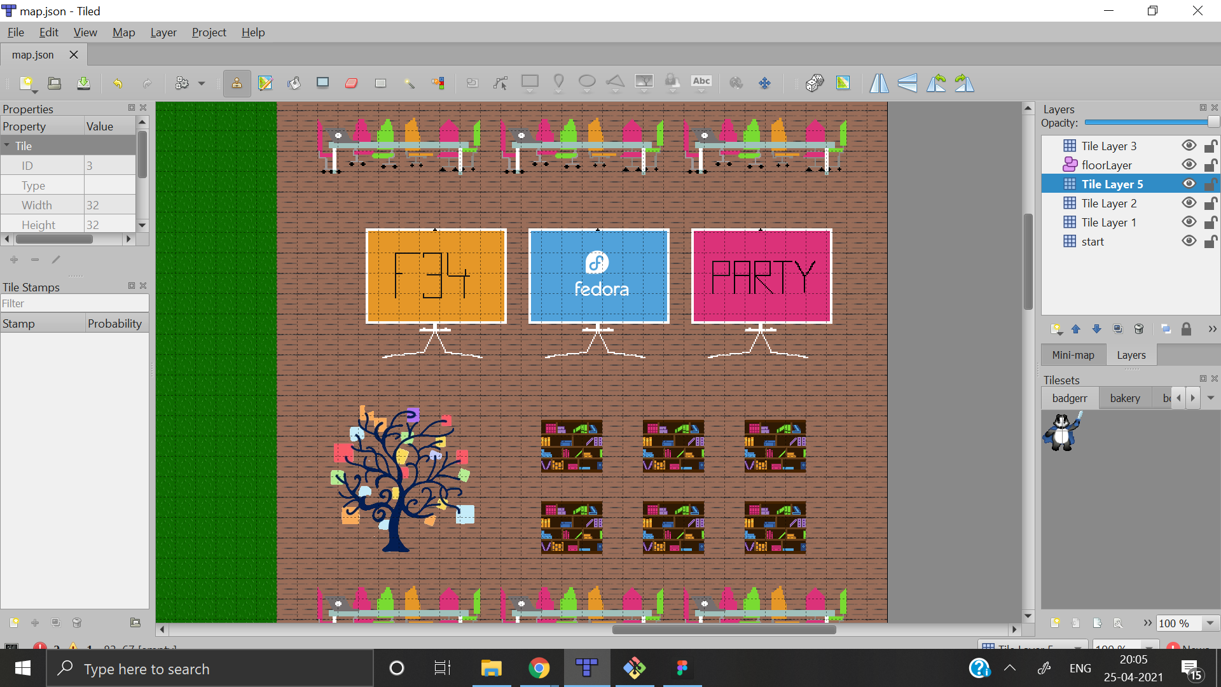
Task: Open the View menu
Action: pos(85,32)
